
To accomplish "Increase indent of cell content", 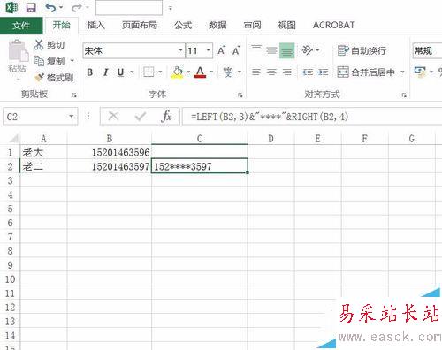I will (323, 72).
